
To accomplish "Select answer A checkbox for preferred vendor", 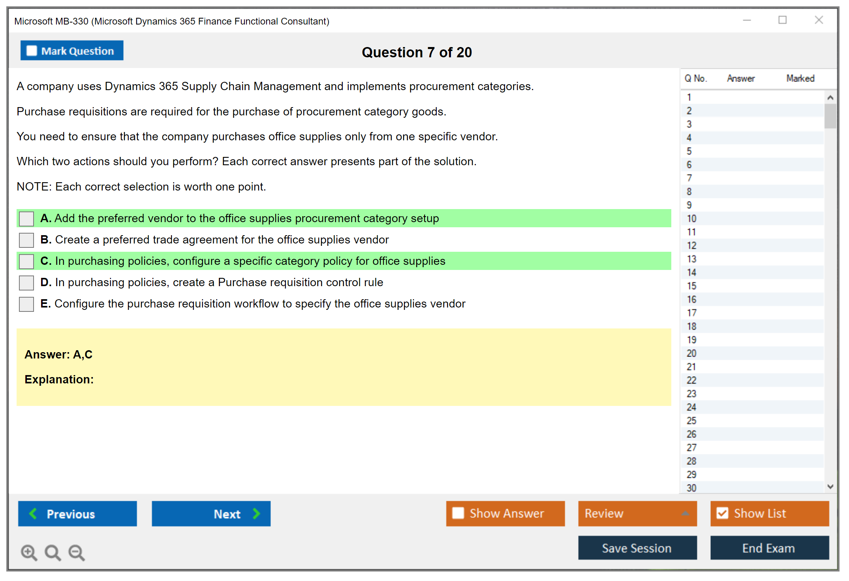I will [26, 219].
